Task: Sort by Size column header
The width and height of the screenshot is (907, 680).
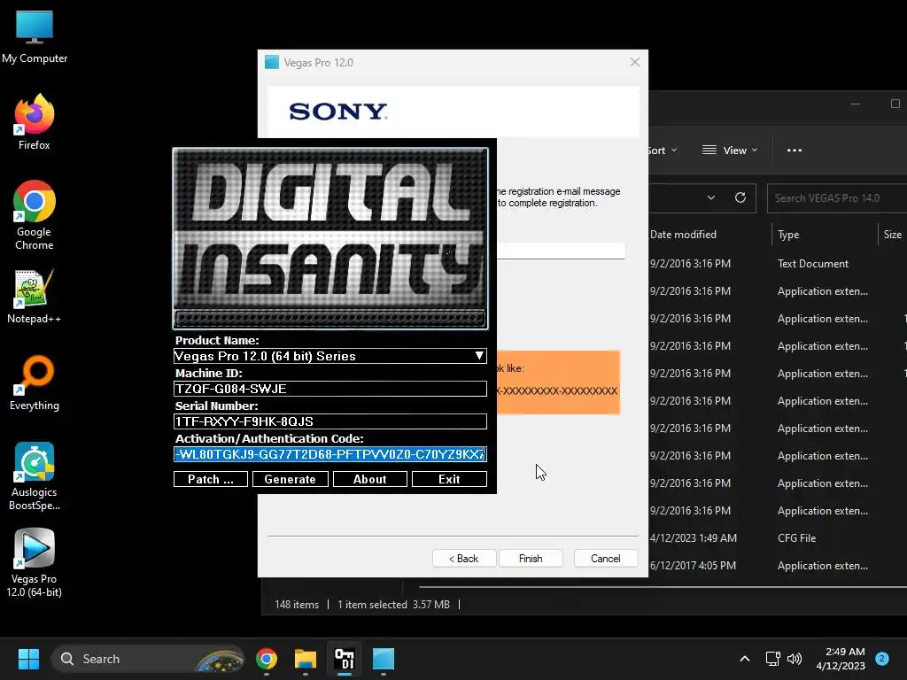Action: pos(893,234)
